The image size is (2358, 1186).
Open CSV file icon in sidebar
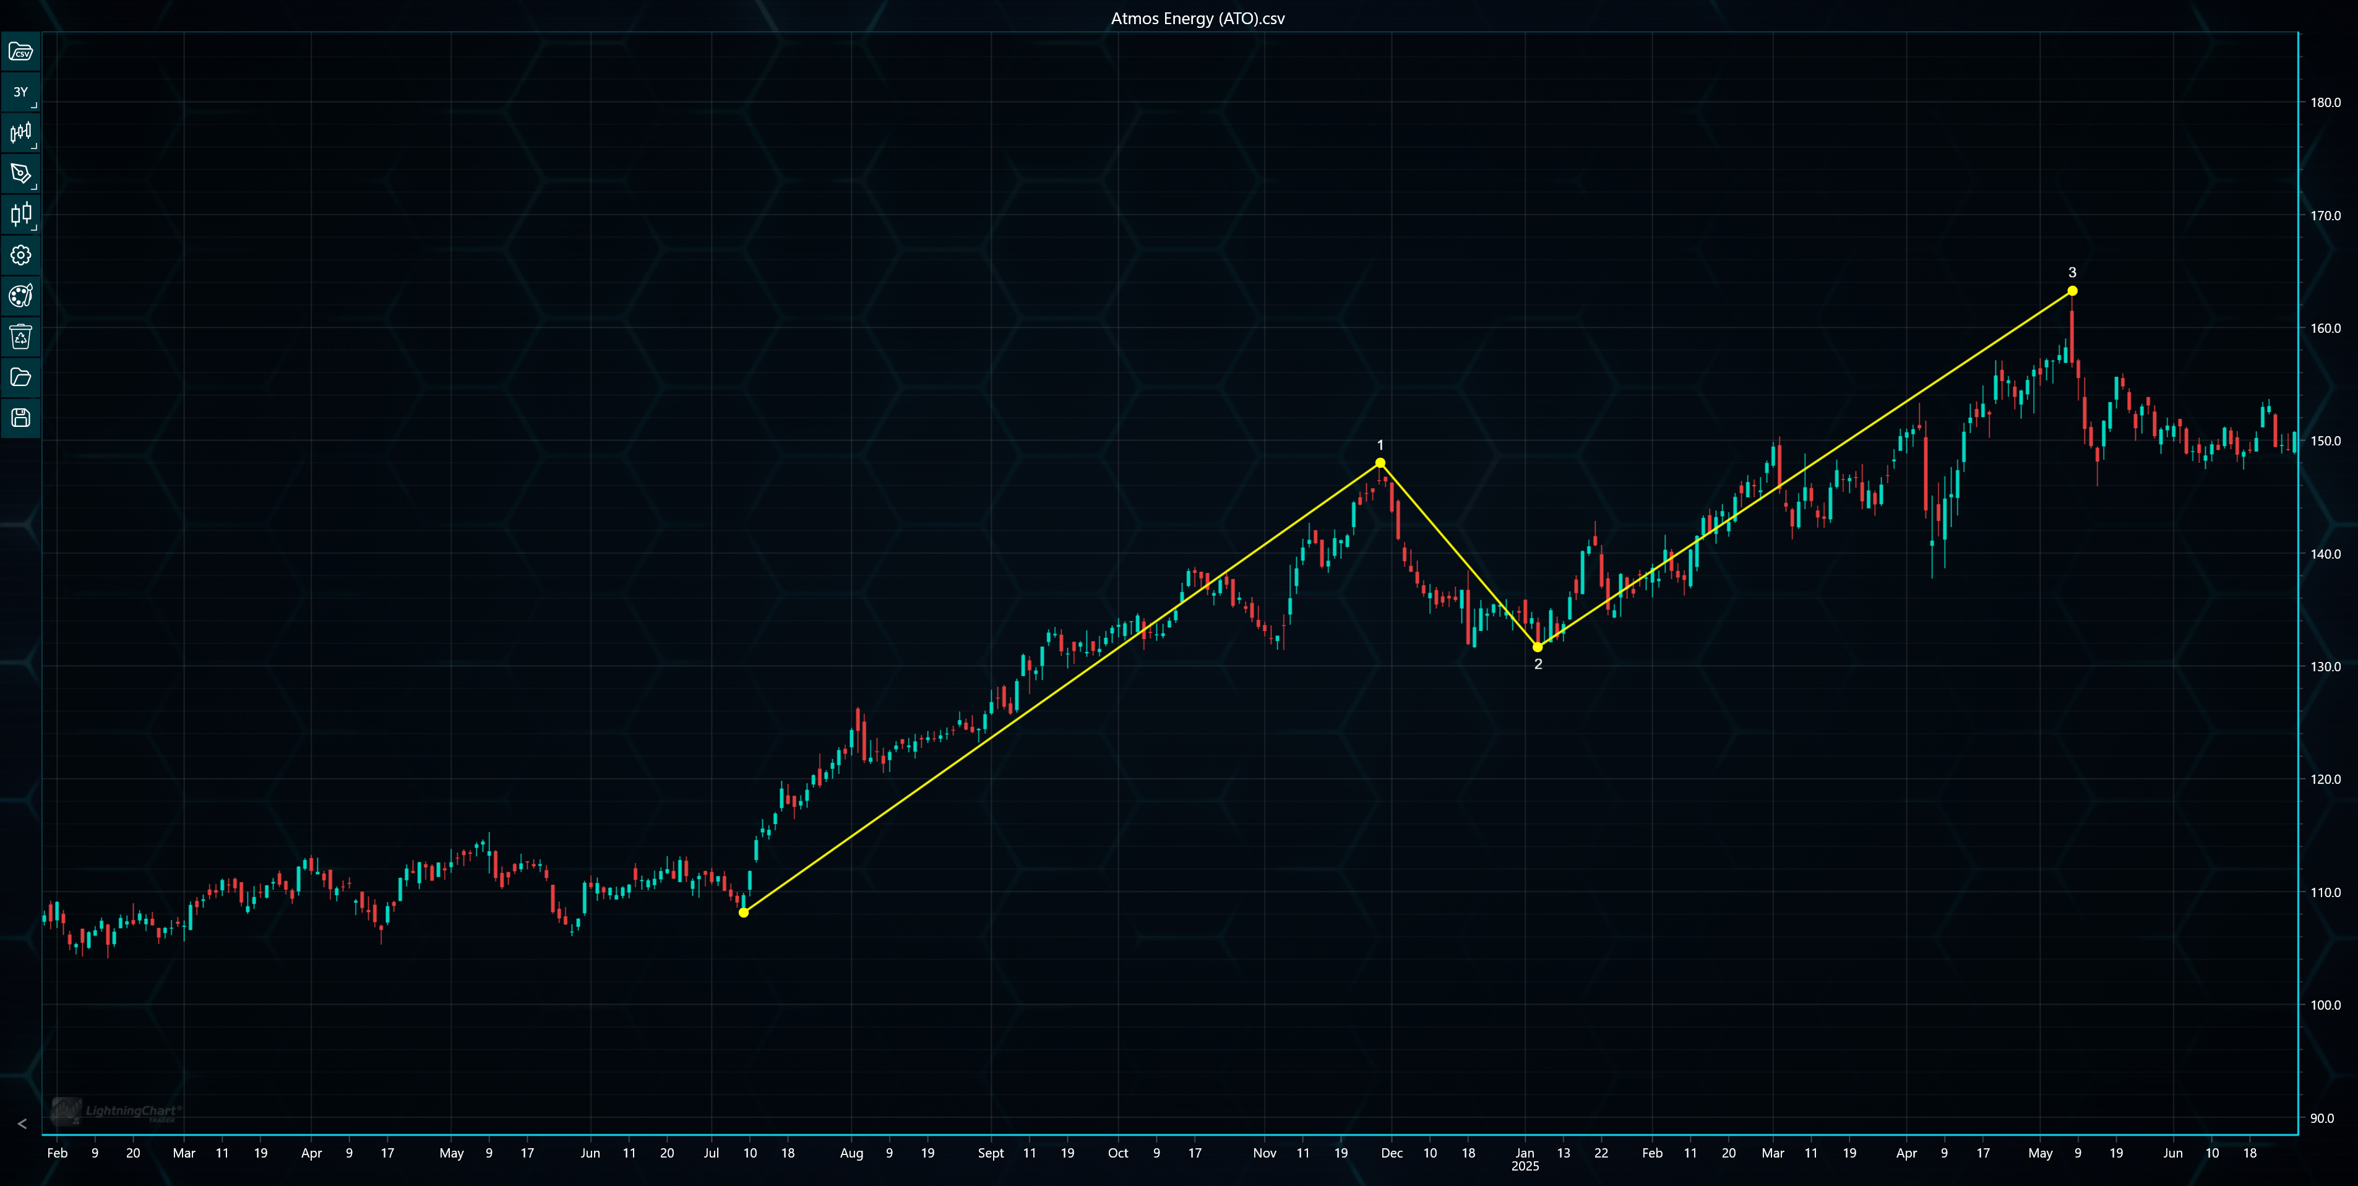pyautogui.click(x=20, y=52)
